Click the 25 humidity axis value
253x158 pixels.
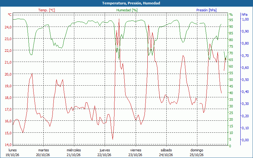click(231, 113)
